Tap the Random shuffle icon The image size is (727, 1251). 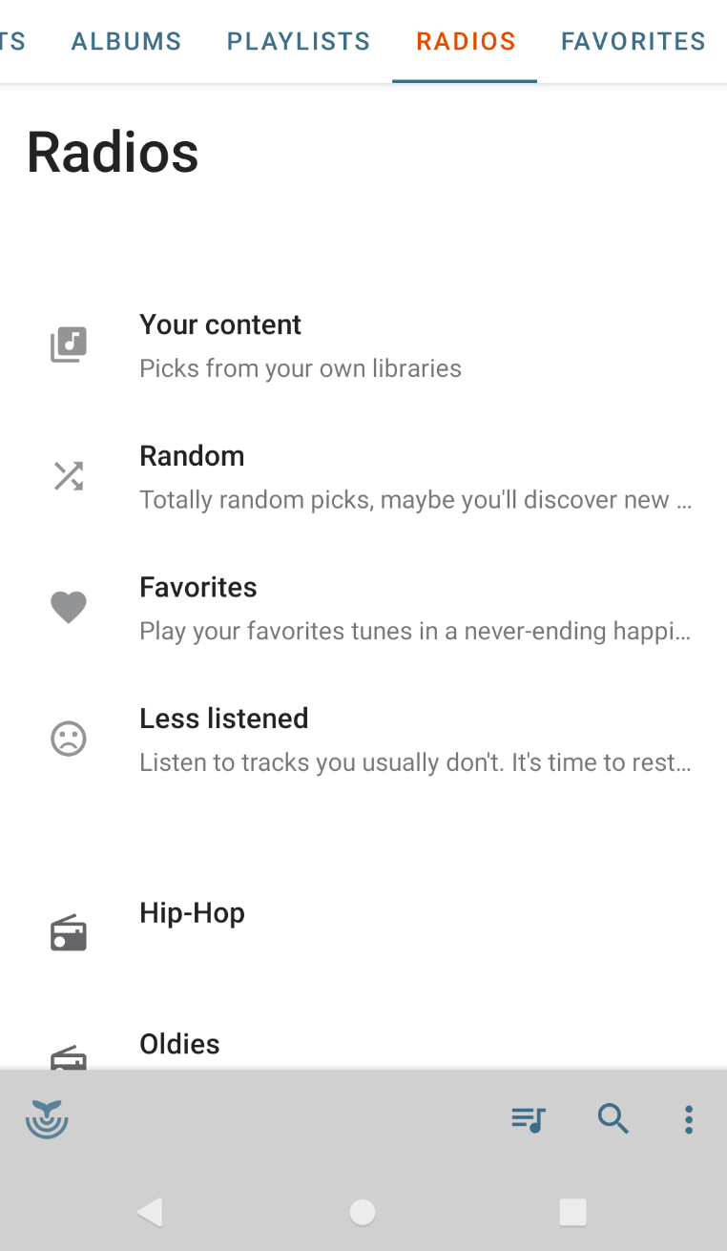coord(69,475)
